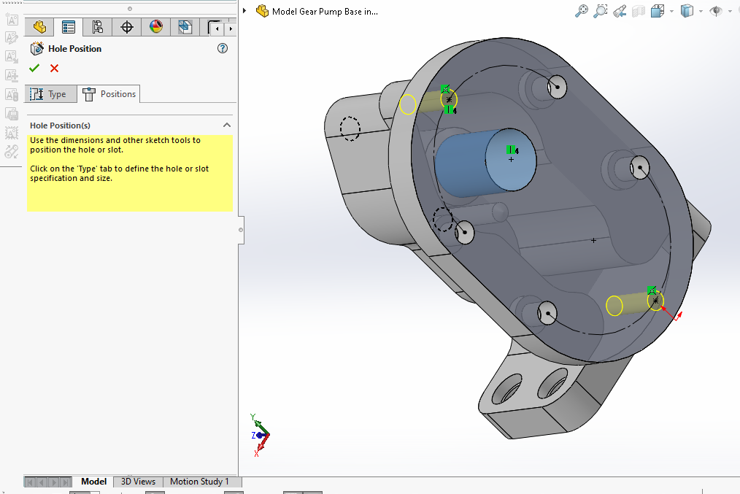This screenshot has height=494, width=740.
Task: Open the DisplayManager color ball tab
Action: click(x=156, y=28)
